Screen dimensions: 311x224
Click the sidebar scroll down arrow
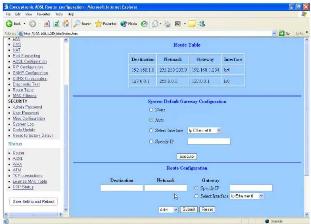click(66, 209)
